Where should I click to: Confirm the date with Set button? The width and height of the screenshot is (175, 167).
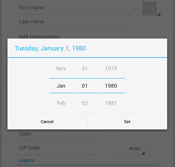click(x=127, y=121)
